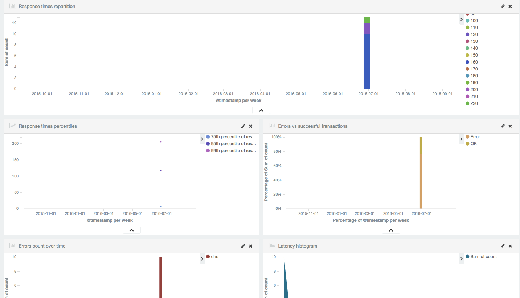Viewport: 520px width, 298px height.
Task: Click the Errors vs successful transactions chart icon
Action: (x=272, y=126)
